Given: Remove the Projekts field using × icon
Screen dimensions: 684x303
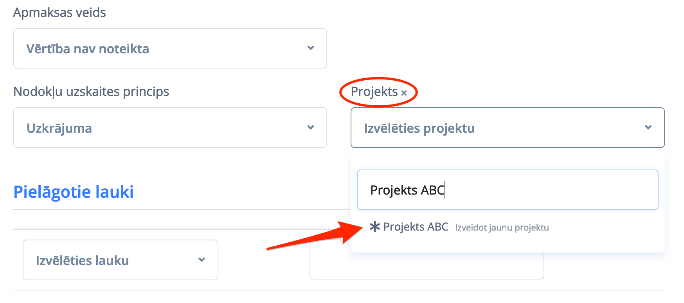Looking at the screenshot, I should click(x=404, y=93).
